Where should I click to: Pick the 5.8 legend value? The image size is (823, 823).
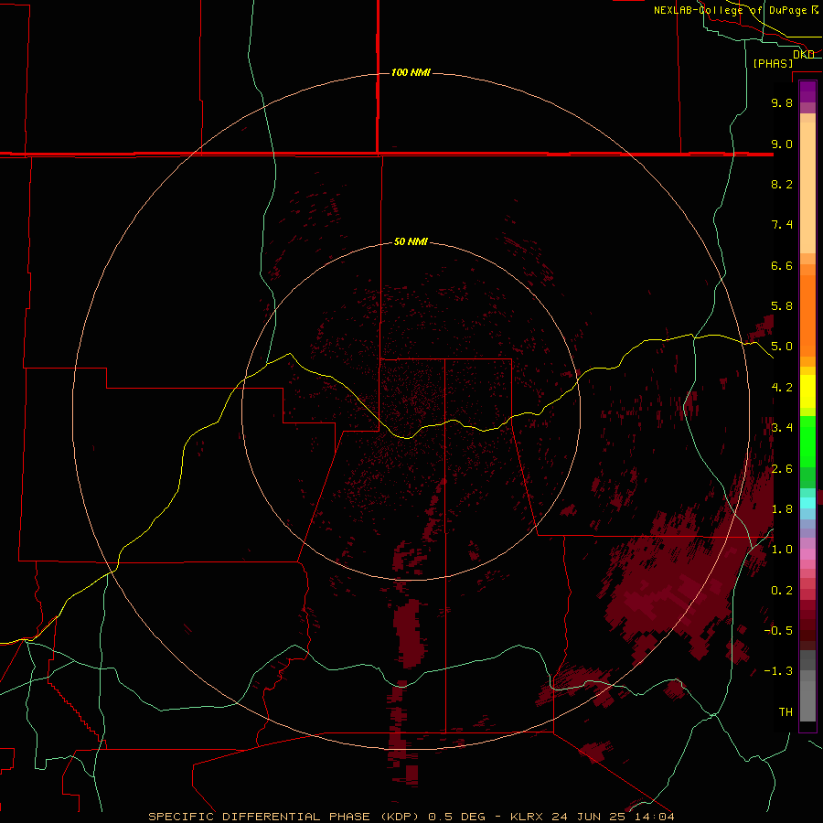[782, 306]
